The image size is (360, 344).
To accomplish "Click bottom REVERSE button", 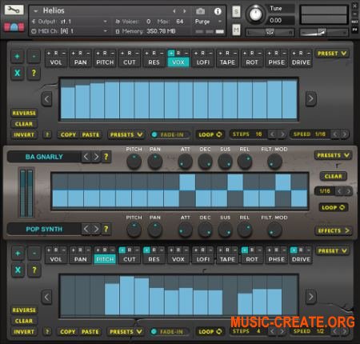I will click(x=24, y=310).
